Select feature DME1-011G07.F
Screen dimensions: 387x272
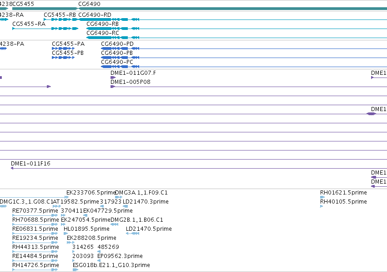coord(113,78)
